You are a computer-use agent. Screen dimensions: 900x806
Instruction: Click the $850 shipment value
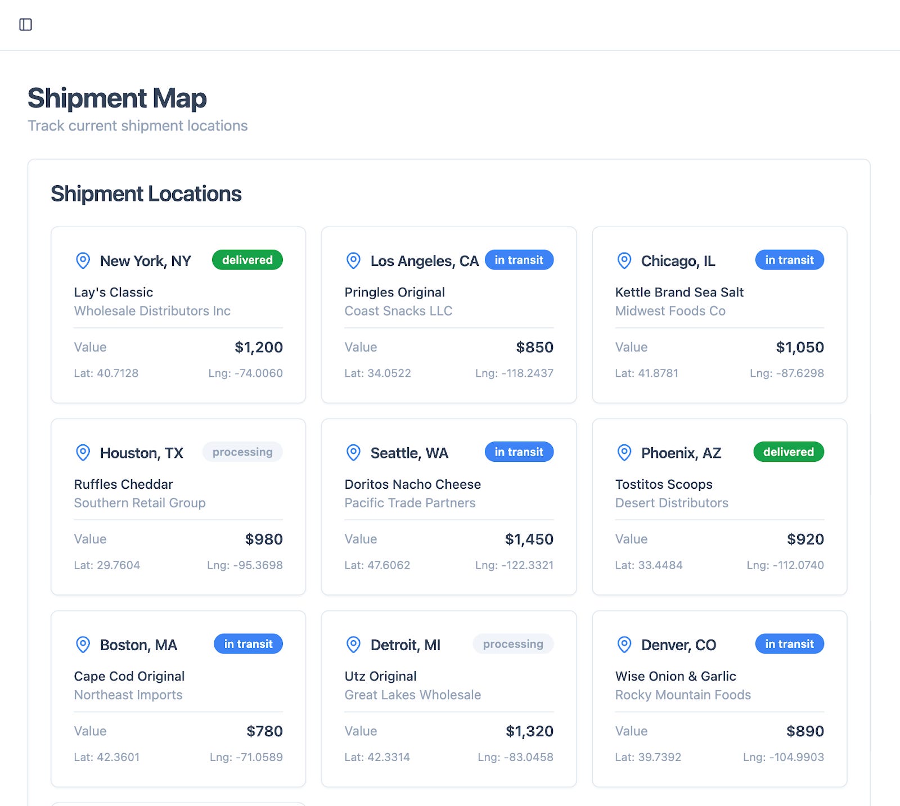point(535,348)
